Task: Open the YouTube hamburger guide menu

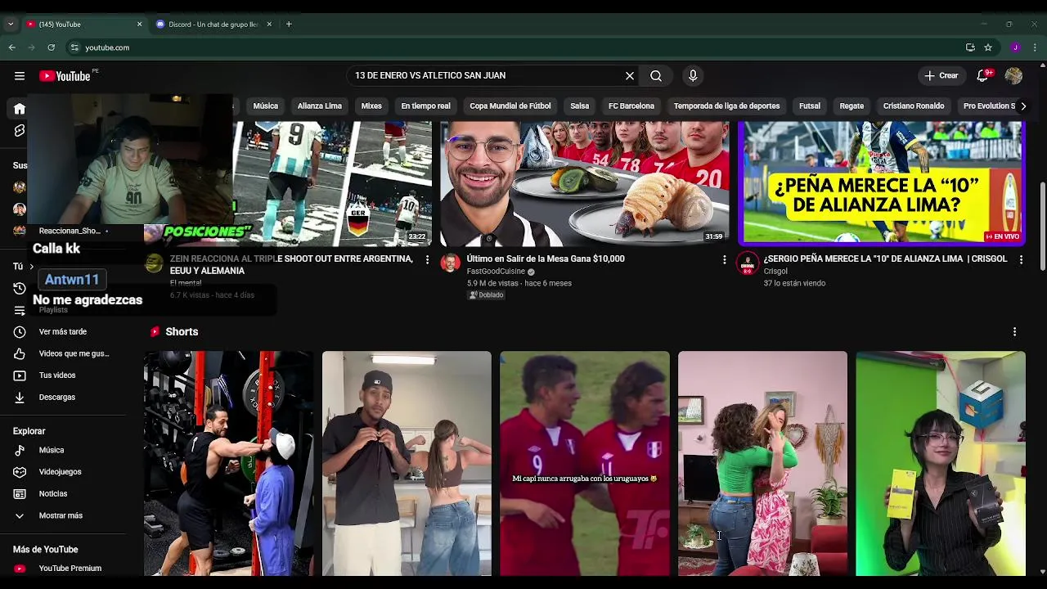Action: (x=20, y=76)
